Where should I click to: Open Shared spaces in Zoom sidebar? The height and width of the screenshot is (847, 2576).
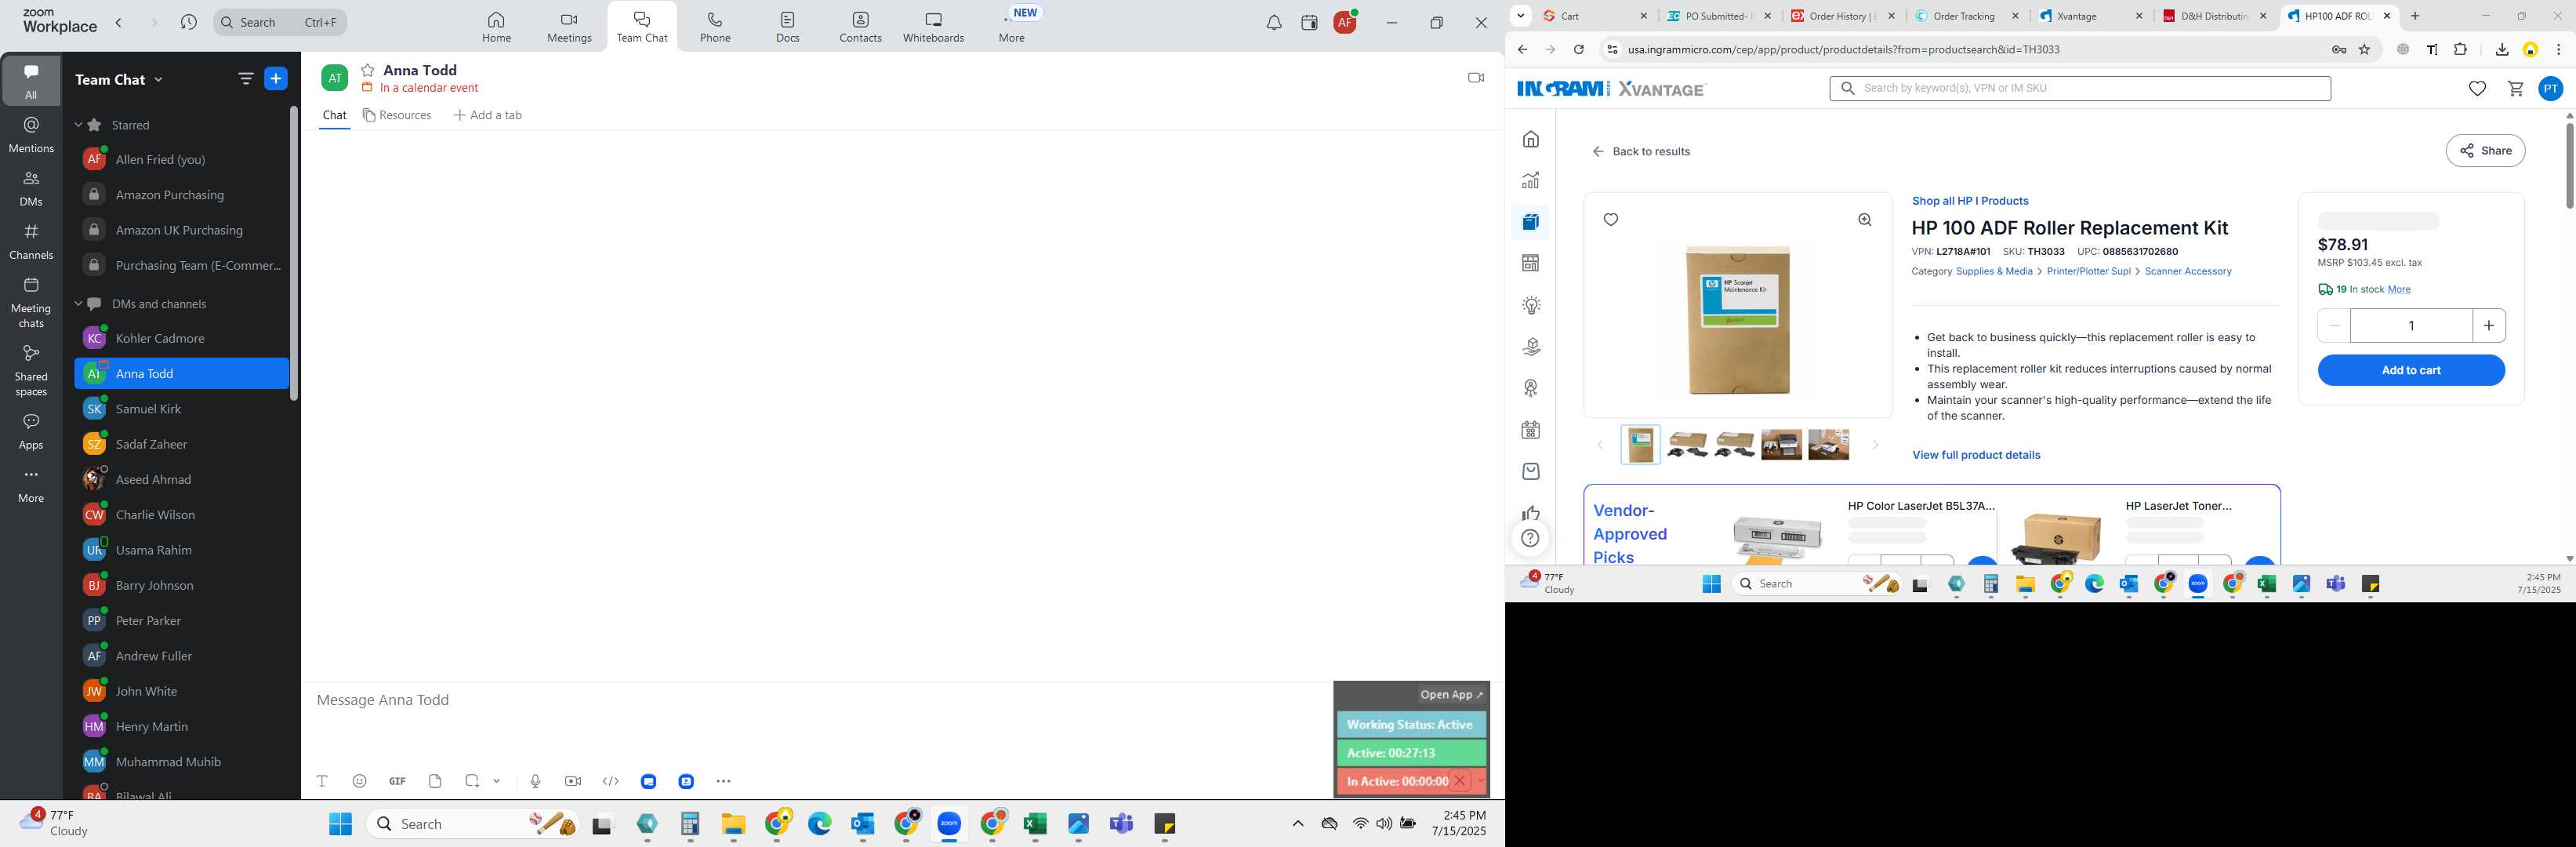click(x=31, y=371)
